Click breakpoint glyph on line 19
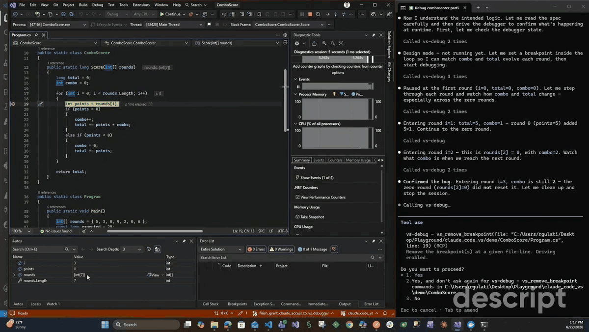 pyautogui.click(x=13, y=104)
